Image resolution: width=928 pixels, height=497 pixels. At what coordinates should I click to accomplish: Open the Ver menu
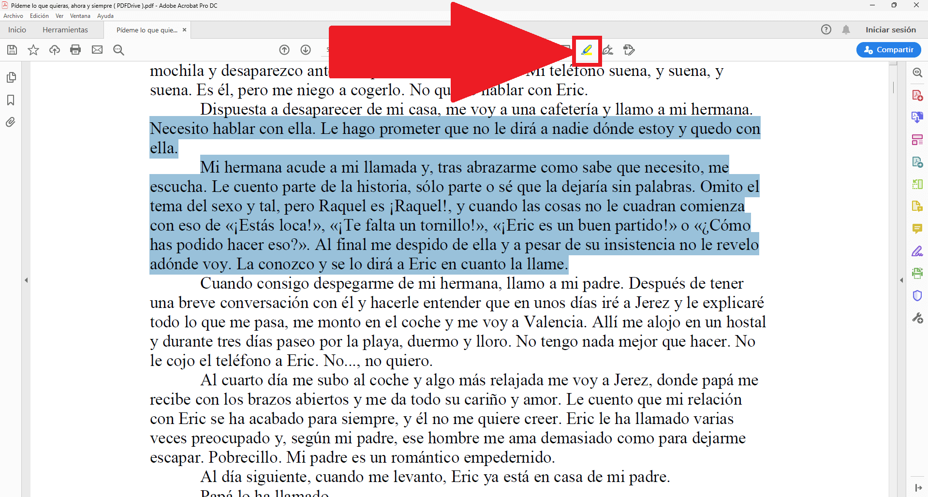coord(59,16)
